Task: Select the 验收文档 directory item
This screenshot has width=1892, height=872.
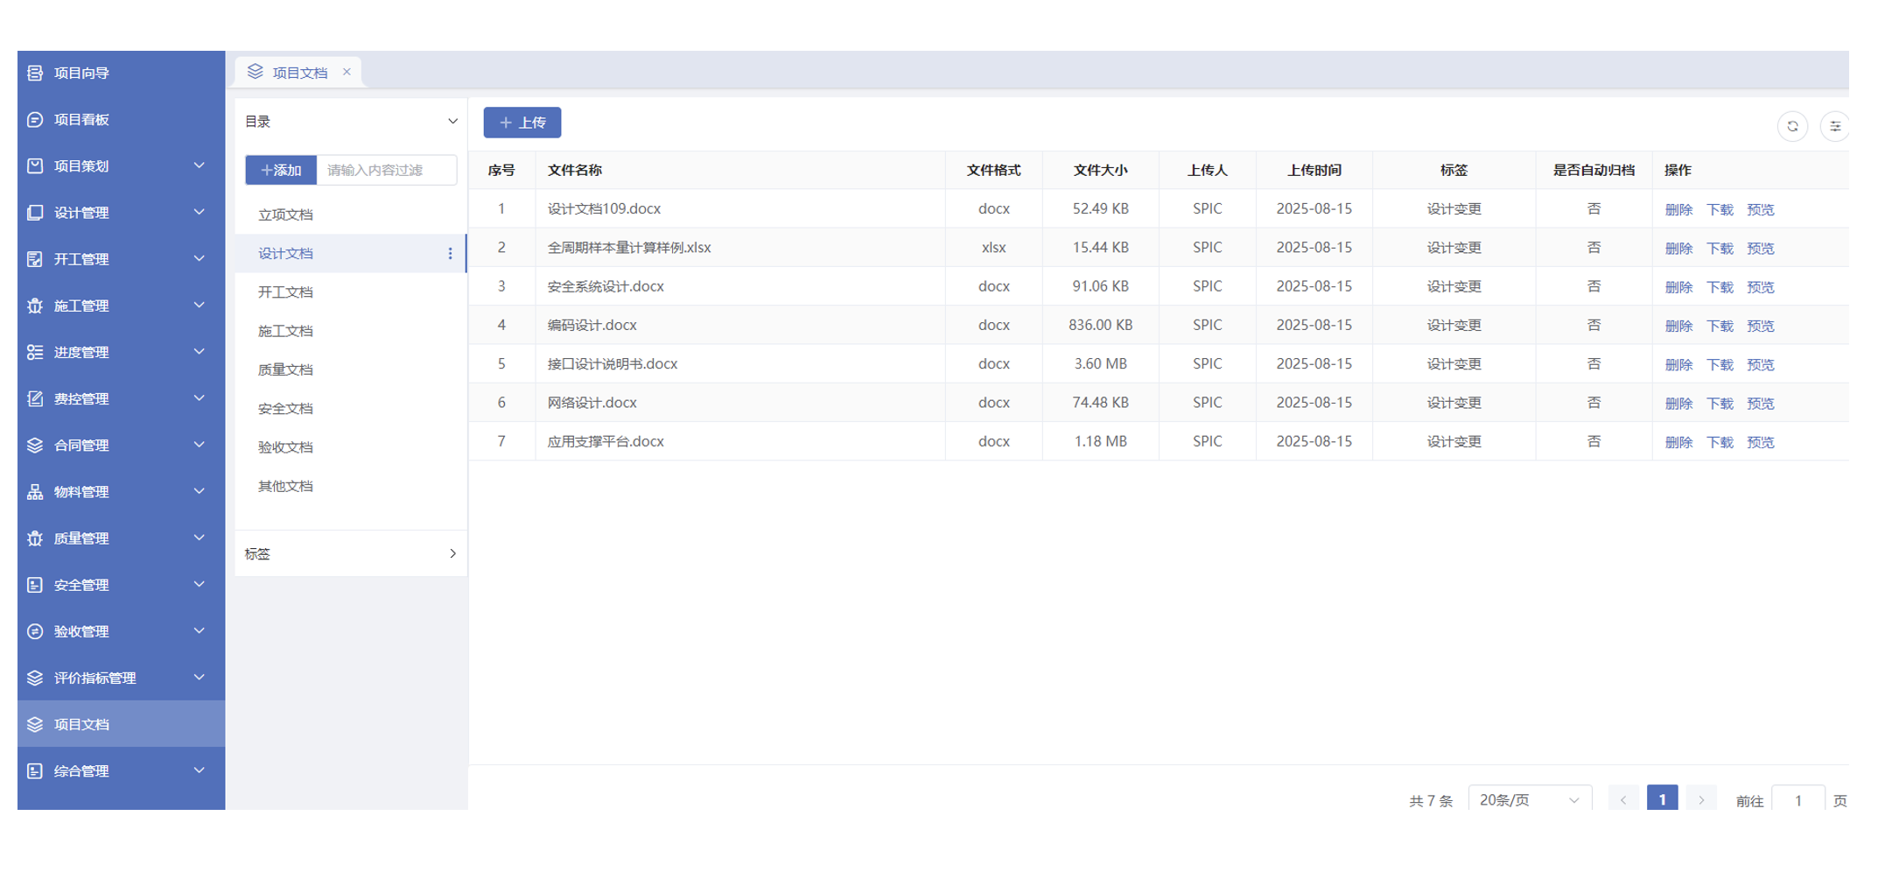Action: (x=285, y=447)
